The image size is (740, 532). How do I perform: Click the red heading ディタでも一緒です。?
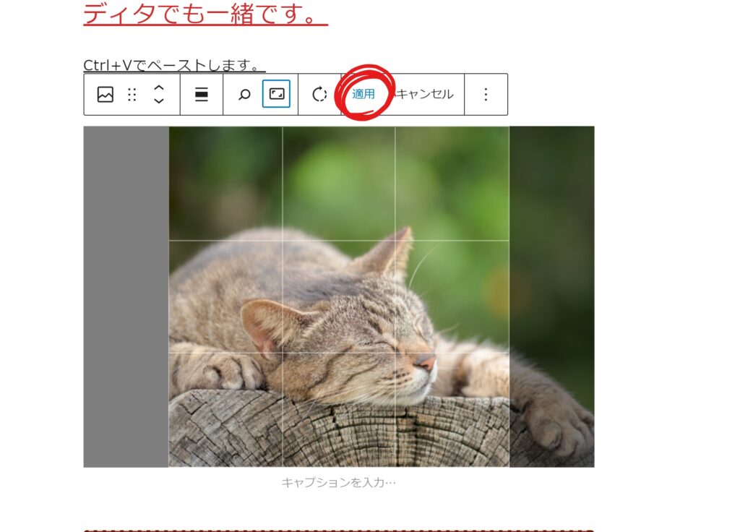(x=205, y=13)
